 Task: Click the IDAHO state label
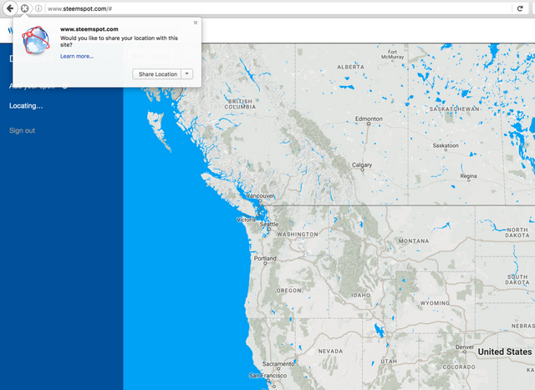pyautogui.click(x=361, y=296)
